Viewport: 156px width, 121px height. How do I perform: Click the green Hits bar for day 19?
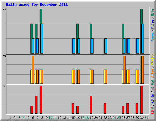coord(91,31)
